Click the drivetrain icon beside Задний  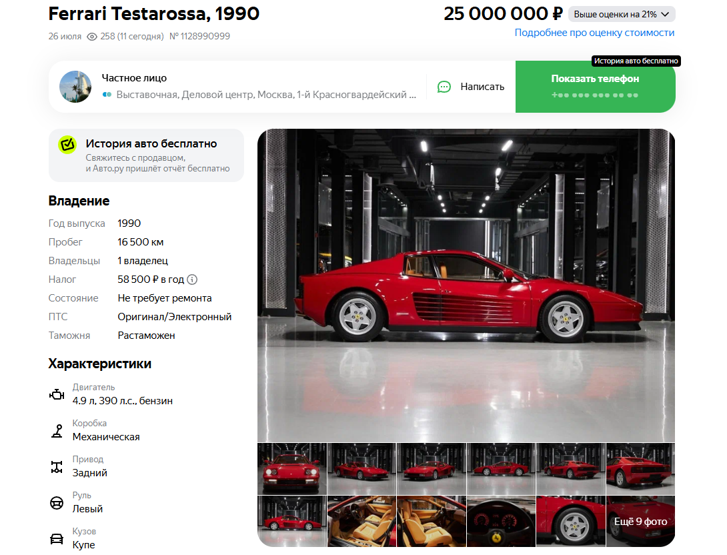pos(57,467)
